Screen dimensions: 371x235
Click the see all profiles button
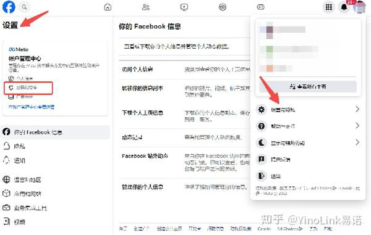pyautogui.click(x=308, y=86)
